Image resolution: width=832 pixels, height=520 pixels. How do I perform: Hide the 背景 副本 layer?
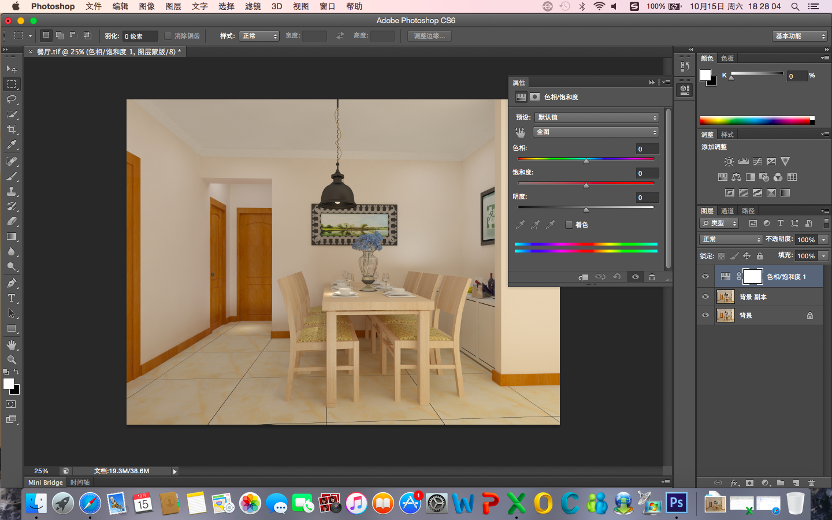pyautogui.click(x=705, y=297)
